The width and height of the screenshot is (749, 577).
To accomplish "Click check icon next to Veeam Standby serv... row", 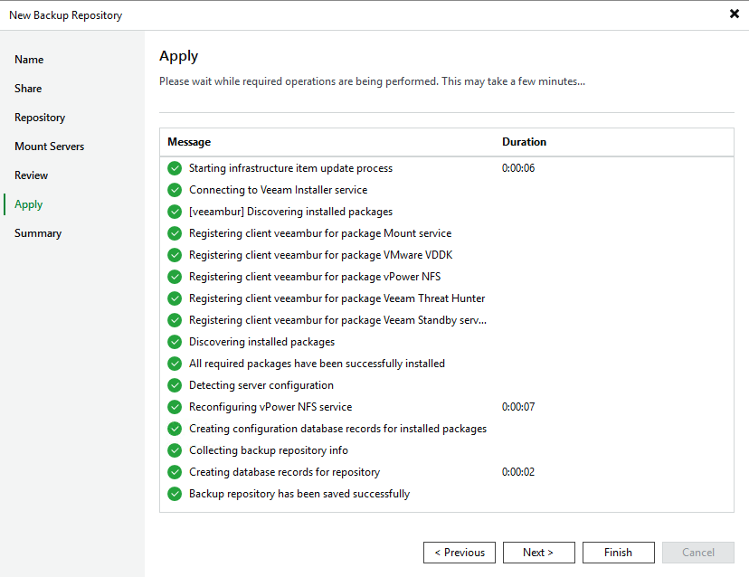I will pos(175,320).
